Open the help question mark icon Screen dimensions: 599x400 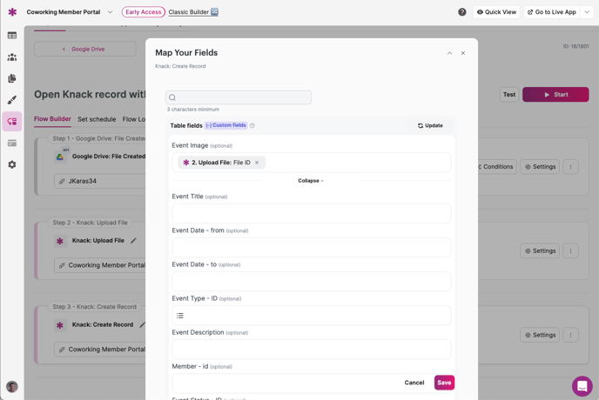[461, 12]
